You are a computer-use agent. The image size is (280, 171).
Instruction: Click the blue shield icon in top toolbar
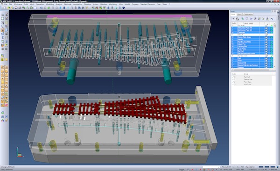(x=124, y=8)
